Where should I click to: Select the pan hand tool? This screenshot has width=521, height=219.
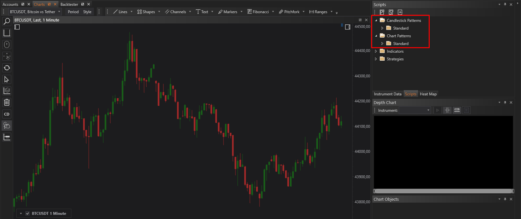coord(7,56)
